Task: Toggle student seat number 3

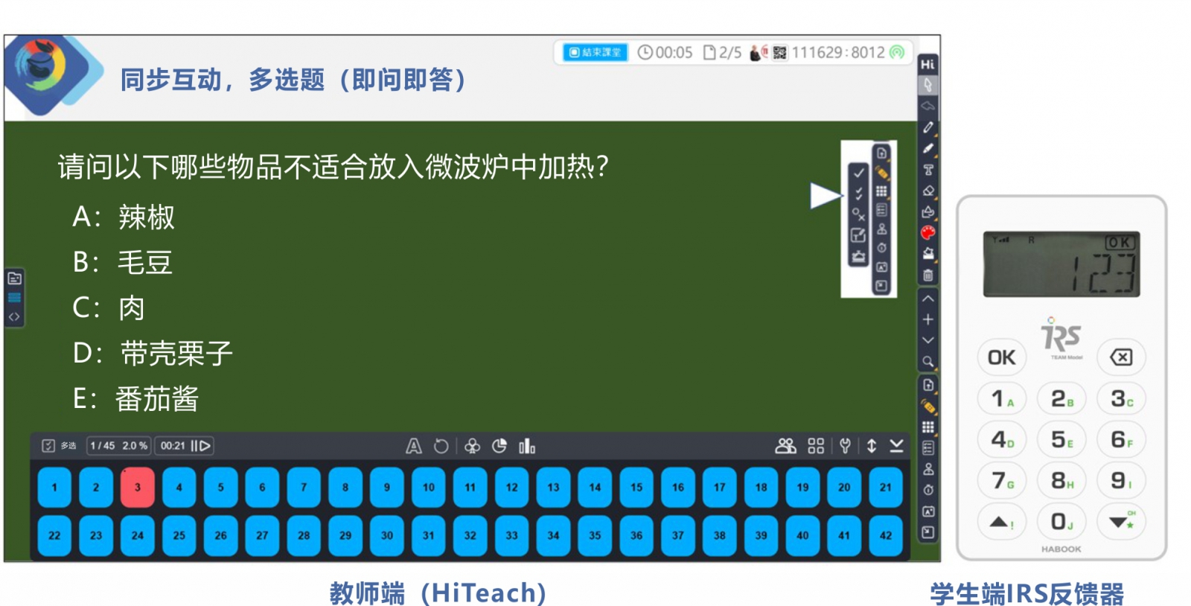Action: click(137, 488)
